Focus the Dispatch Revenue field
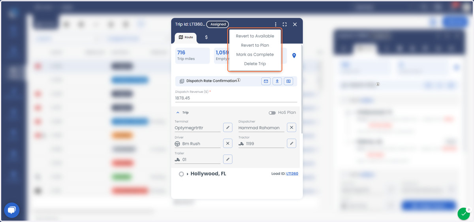Image resolution: width=474 pixels, height=222 pixels. (236, 98)
